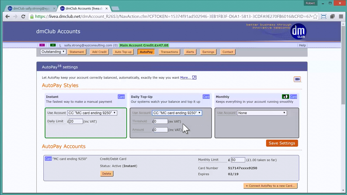
Task: Click the Card badge beside MC card ending 9250
Action: (48, 159)
